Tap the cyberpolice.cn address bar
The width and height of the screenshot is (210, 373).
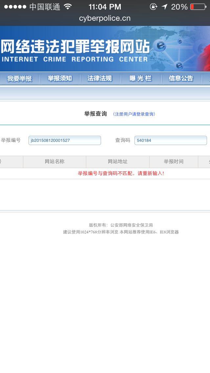(105, 18)
